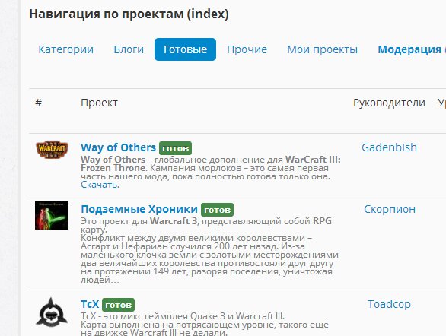View the Скорпион leader profile
Image resolution: width=446 pixels, height=336 pixels.
click(x=390, y=209)
